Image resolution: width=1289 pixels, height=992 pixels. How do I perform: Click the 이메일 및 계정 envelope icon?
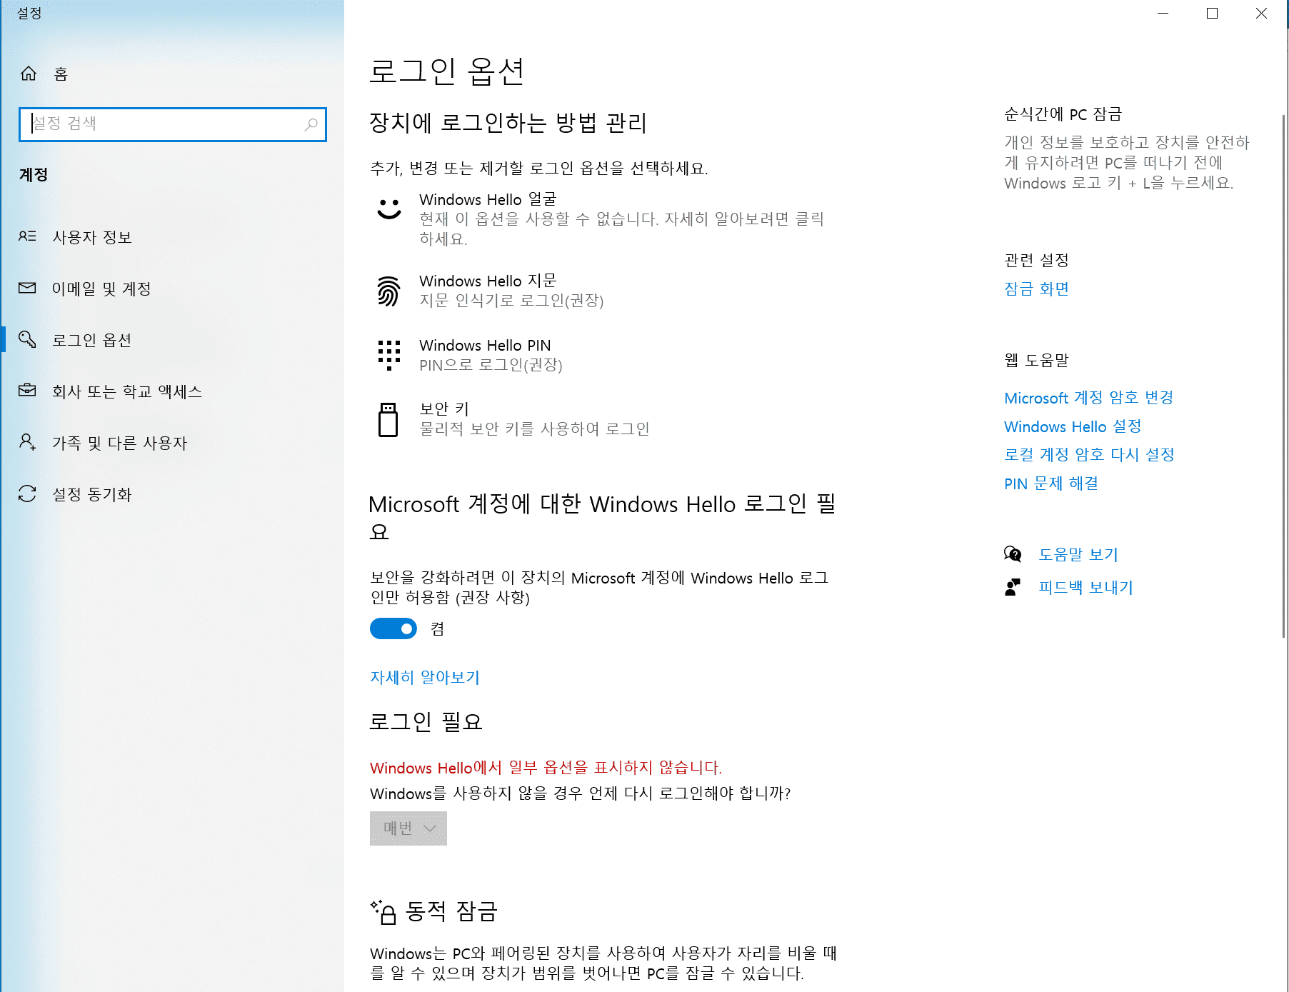tap(27, 288)
